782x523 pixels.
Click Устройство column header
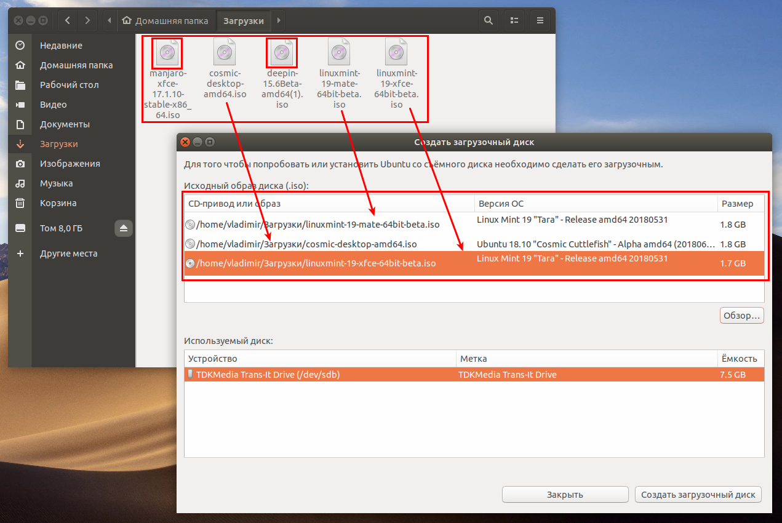click(320, 359)
